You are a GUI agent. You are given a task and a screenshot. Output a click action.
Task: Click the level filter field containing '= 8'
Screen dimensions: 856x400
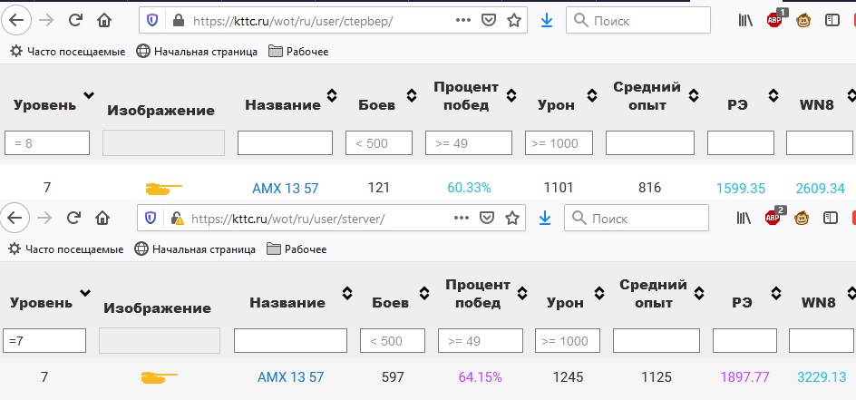click(47, 142)
